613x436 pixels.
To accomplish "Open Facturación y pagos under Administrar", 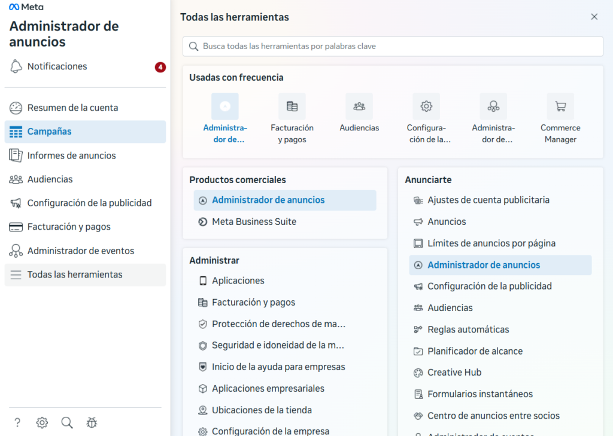I will point(285,303).
